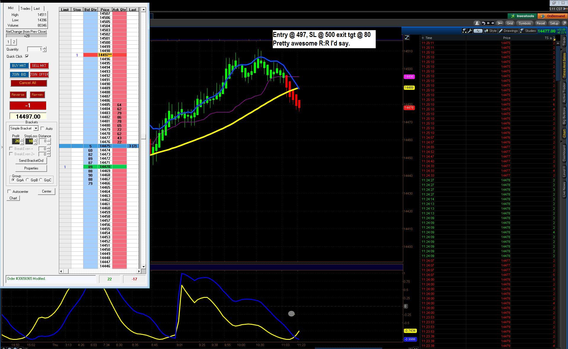This screenshot has height=349, width=568.
Task: Check the BreakEven + checkbox
Action: pyautogui.click(x=11, y=148)
